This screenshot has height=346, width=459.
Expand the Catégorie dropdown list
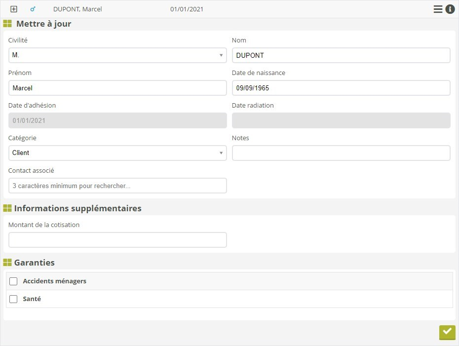pyautogui.click(x=117, y=153)
